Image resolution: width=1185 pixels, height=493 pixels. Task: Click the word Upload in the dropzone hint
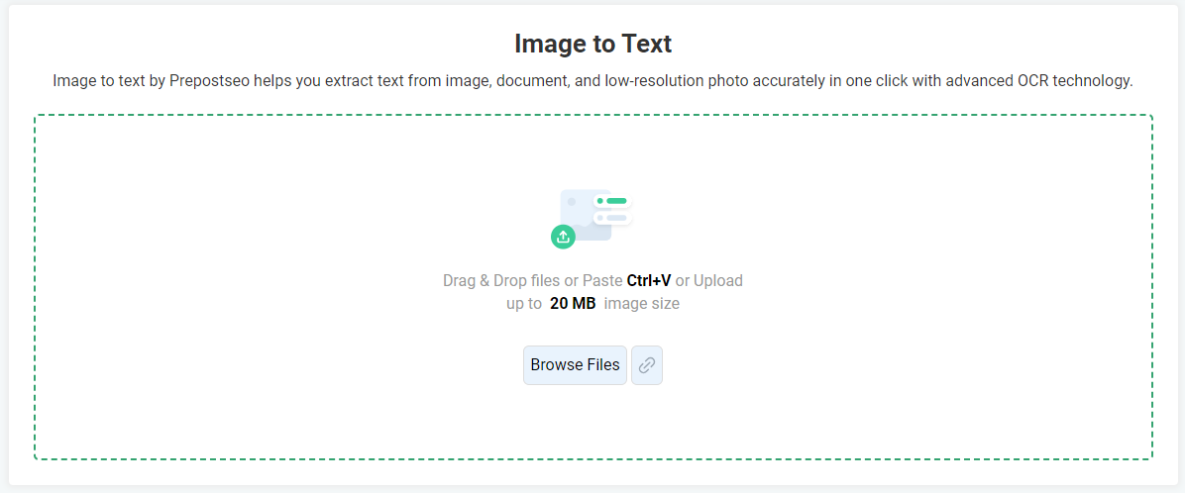(718, 281)
